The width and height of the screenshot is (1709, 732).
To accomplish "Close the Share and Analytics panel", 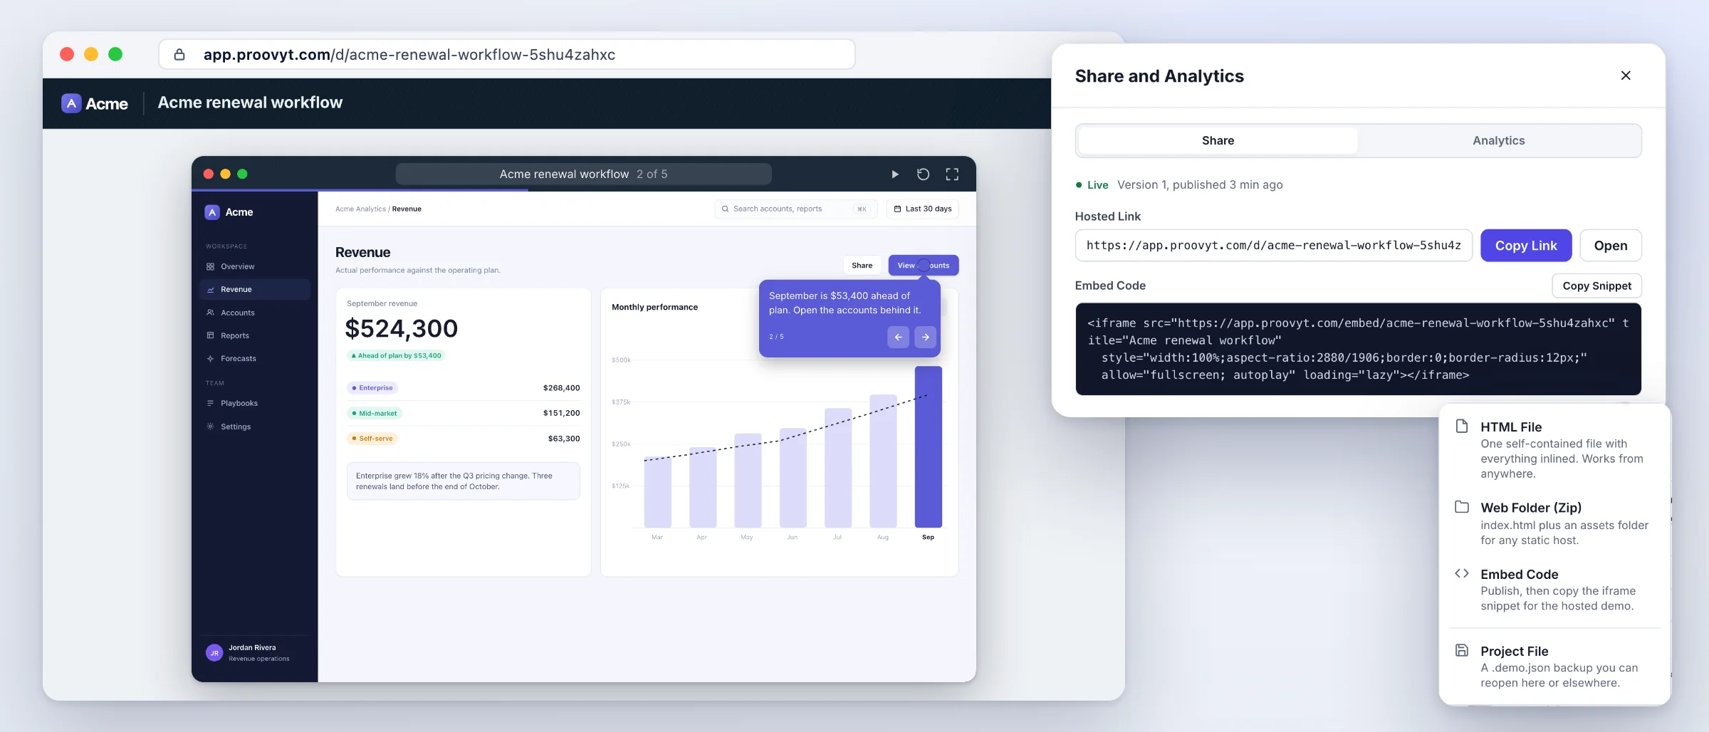I will tap(1626, 75).
